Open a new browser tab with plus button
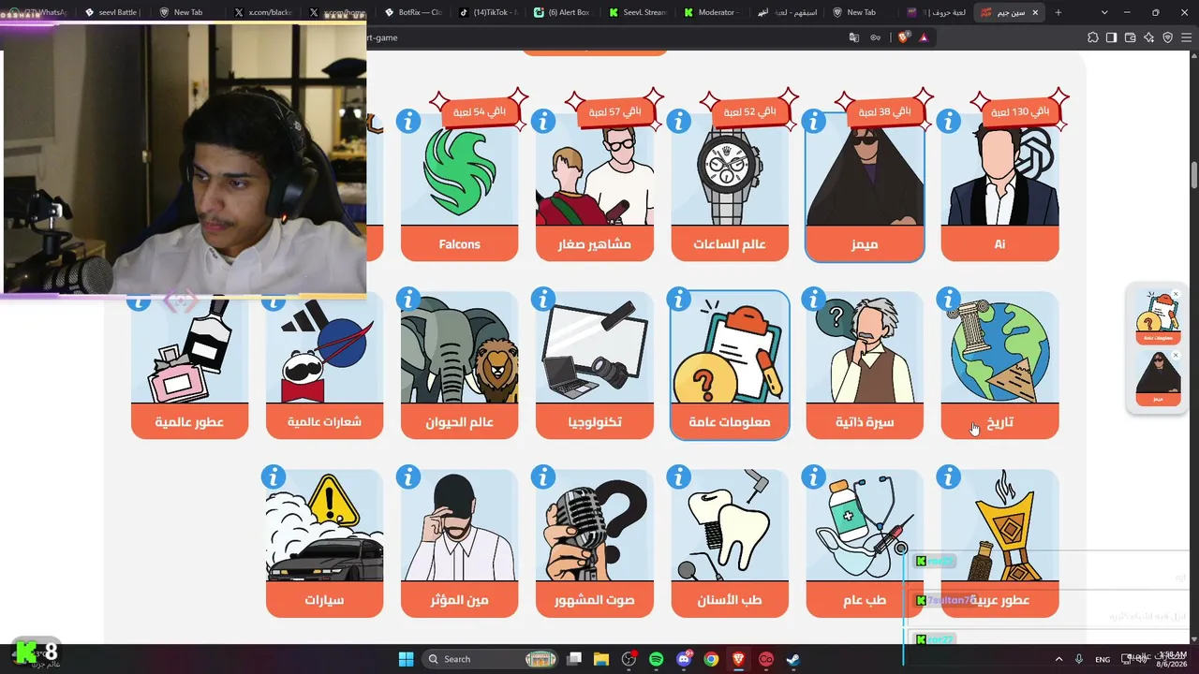 [1058, 12]
